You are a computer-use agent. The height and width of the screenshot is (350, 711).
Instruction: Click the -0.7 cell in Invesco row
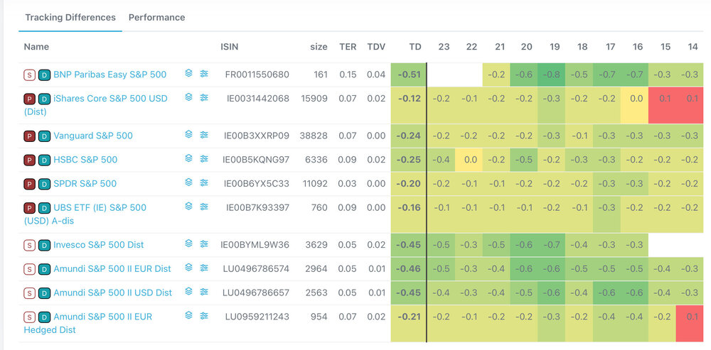point(552,245)
